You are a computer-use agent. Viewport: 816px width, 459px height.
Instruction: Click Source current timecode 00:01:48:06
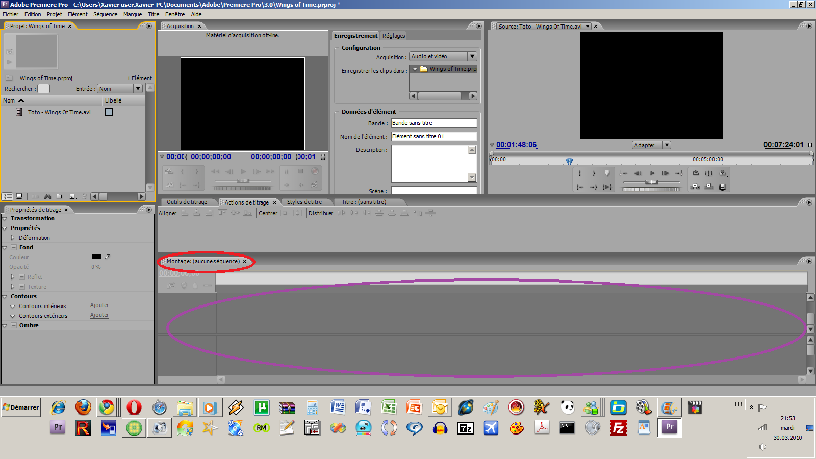point(516,145)
